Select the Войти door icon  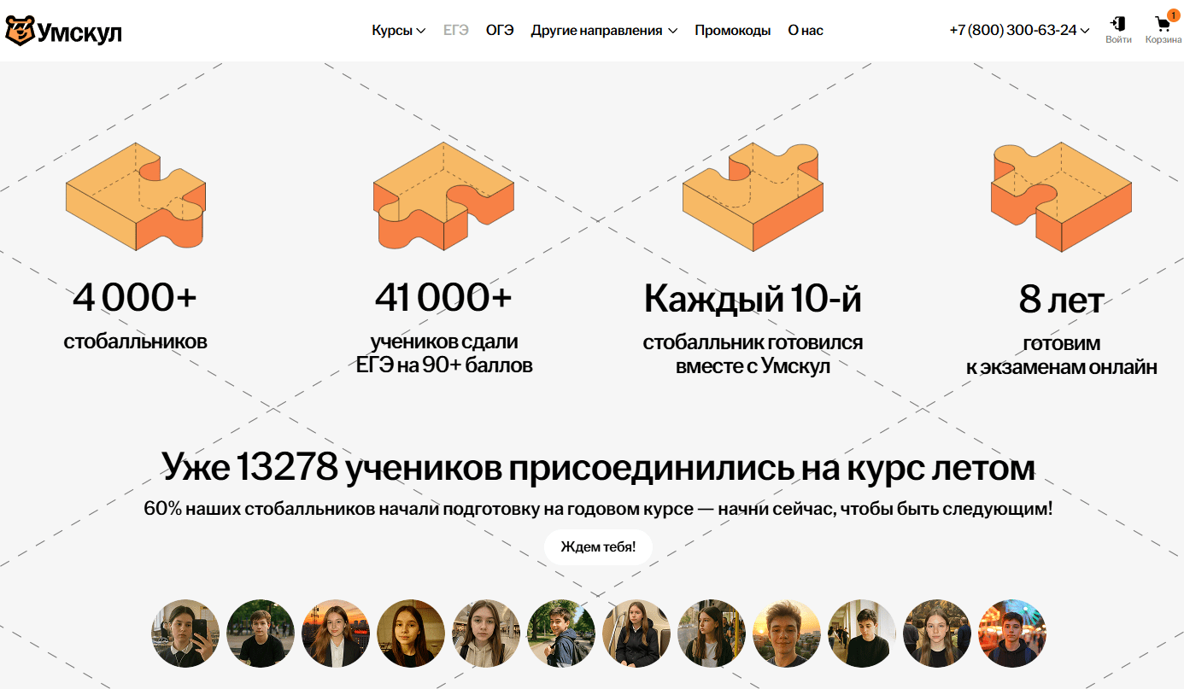(1118, 24)
